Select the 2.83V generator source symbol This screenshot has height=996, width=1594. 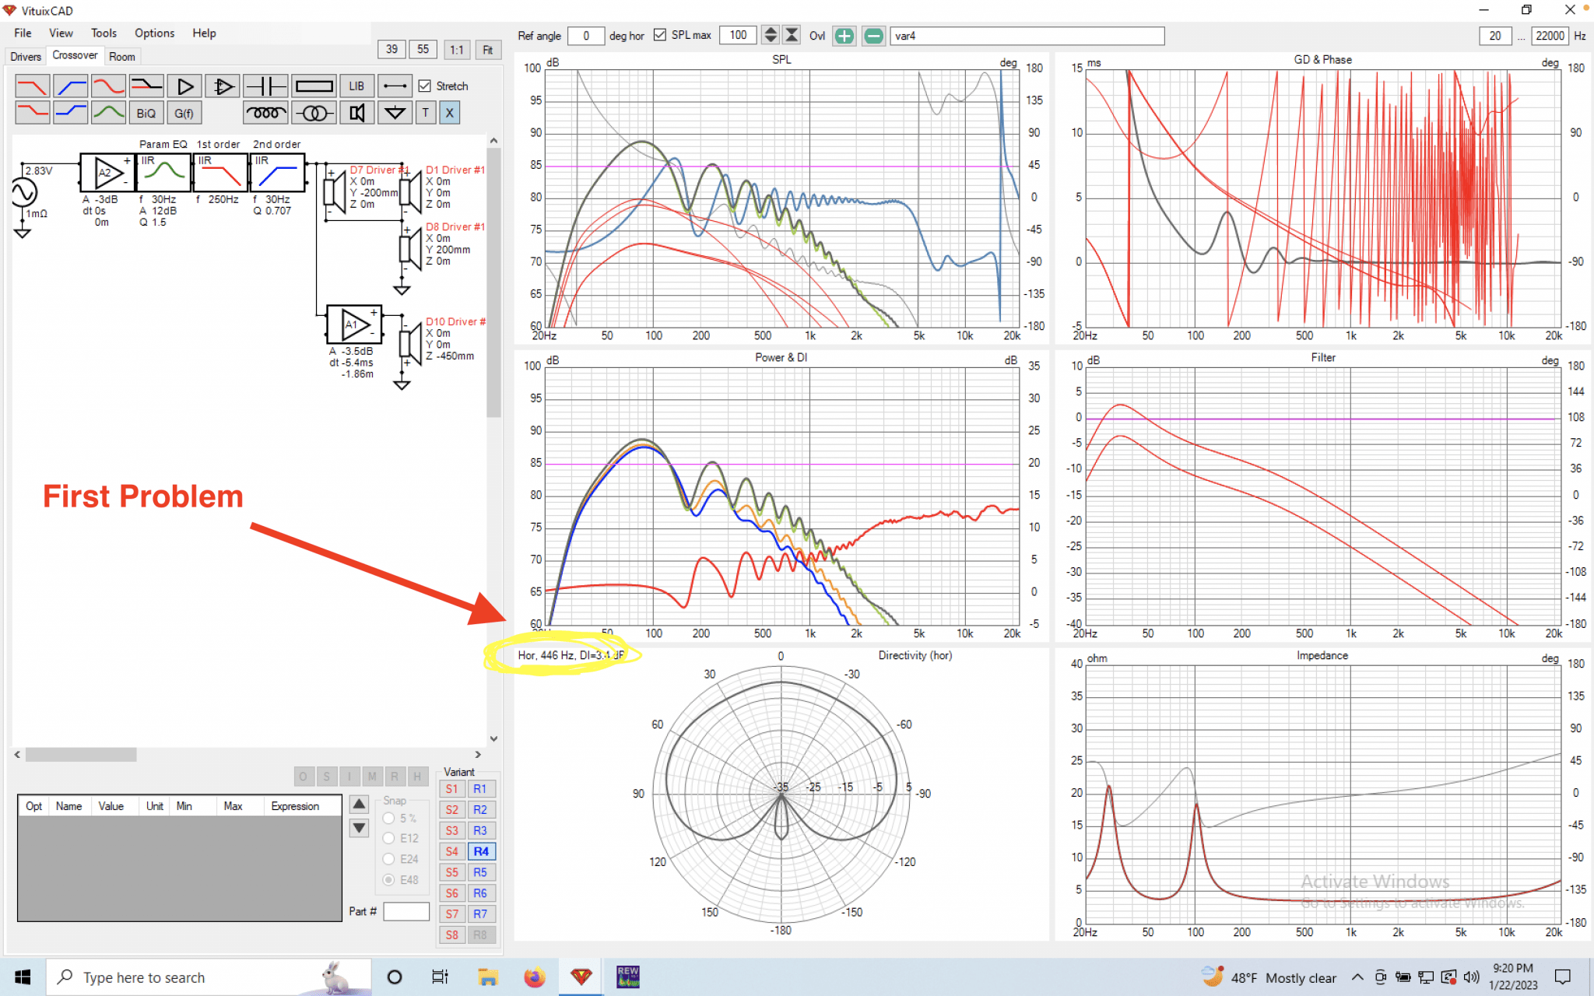pyautogui.click(x=23, y=192)
